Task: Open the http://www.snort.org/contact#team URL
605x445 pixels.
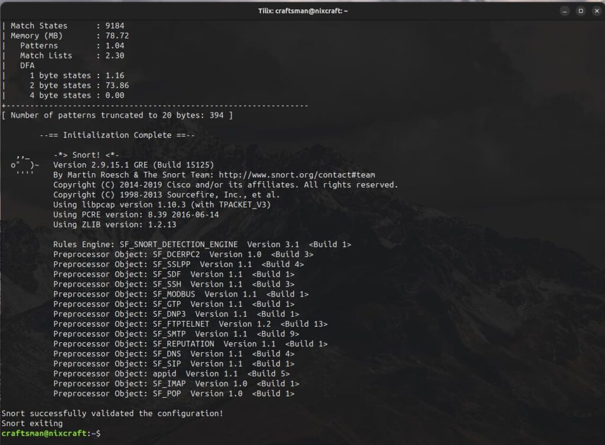Action: tap(297, 175)
